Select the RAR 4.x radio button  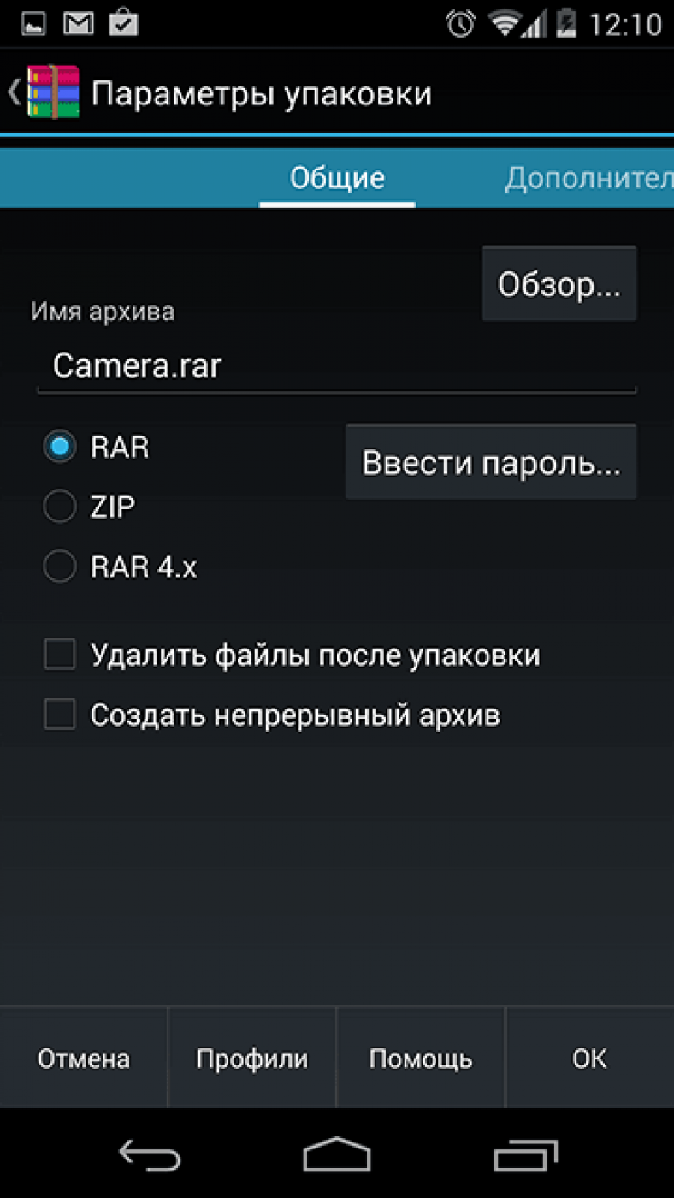[x=60, y=566]
